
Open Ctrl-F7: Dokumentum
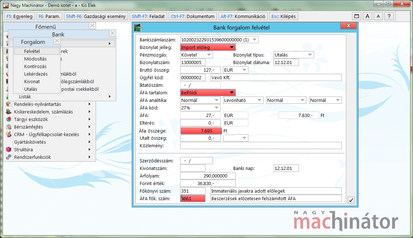pos(192,16)
